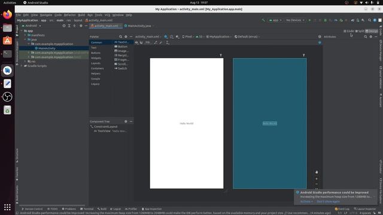Click Sync Project with Gradle Files icon

tap(352, 20)
